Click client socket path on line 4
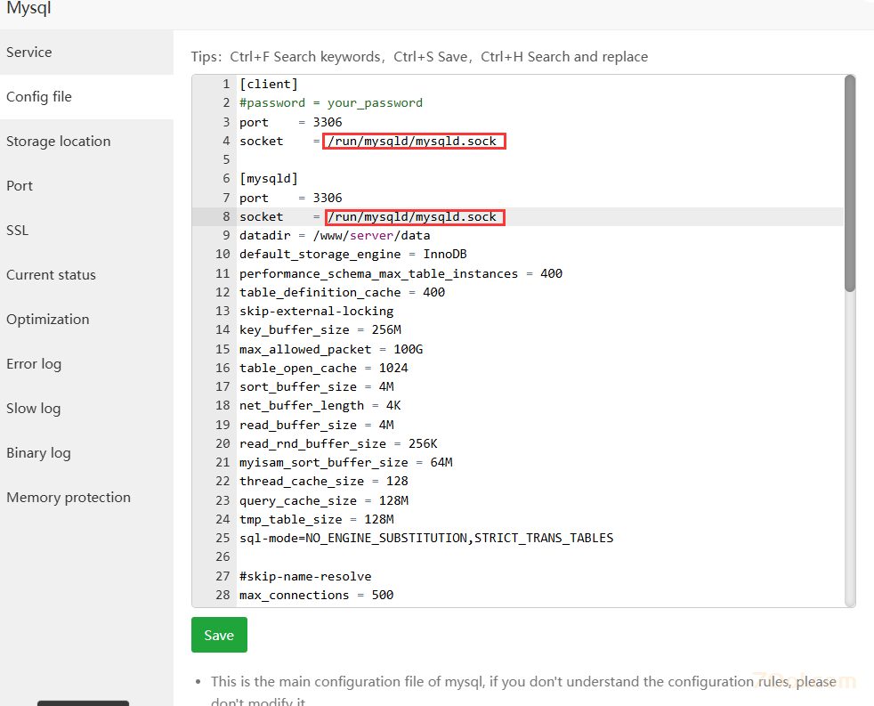874x706 pixels. pyautogui.click(x=414, y=141)
